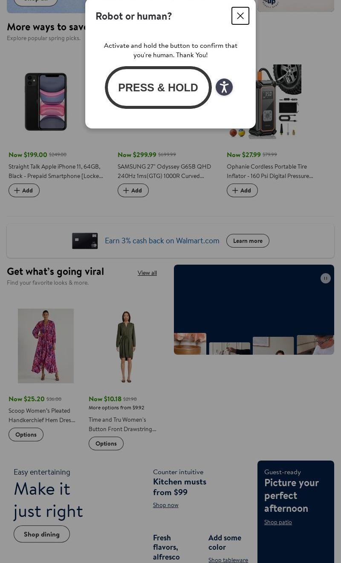Add the Ophanie tire inflator to cart
This screenshot has height=563, width=341.
[x=242, y=190]
